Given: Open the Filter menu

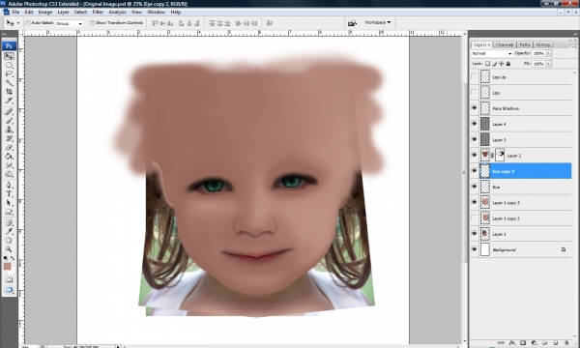Looking at the screenshot, I should (x=98, y=12).
